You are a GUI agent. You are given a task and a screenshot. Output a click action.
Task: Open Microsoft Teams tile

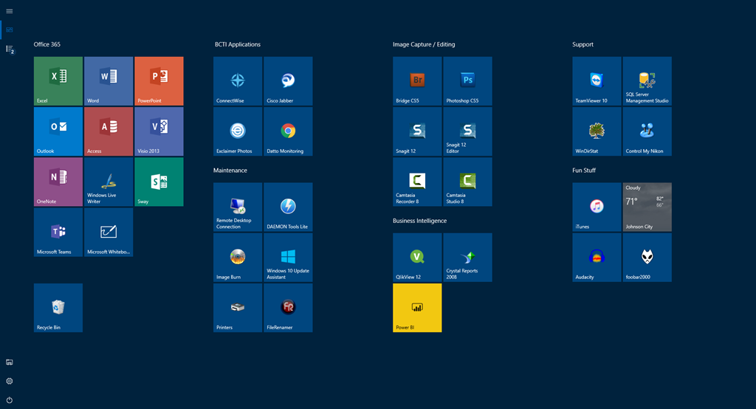click(x=58, y=232)
